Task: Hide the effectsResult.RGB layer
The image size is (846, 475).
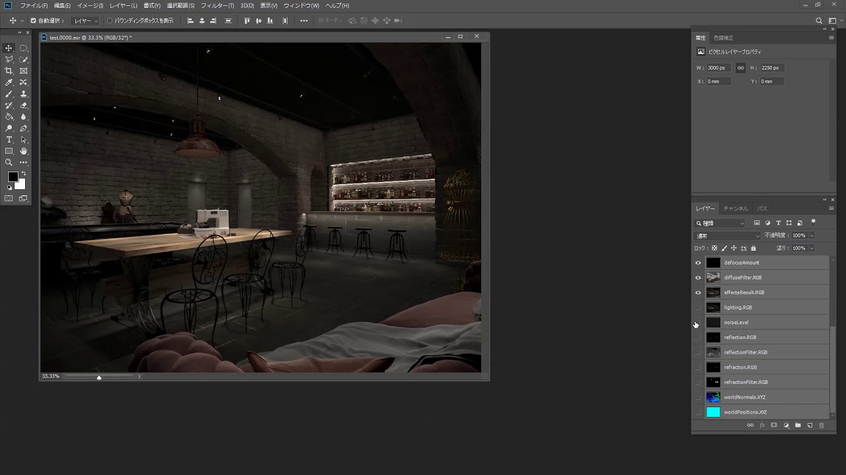Action: click(698, 292)
